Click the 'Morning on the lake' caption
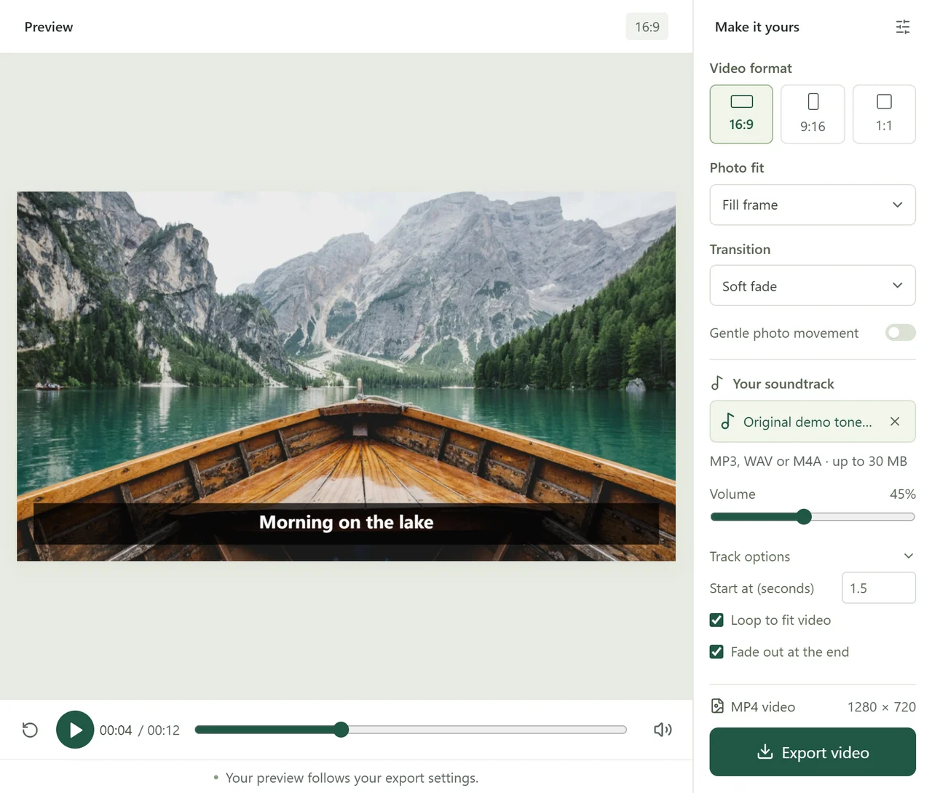932x793 pixels. click(347, 522)
